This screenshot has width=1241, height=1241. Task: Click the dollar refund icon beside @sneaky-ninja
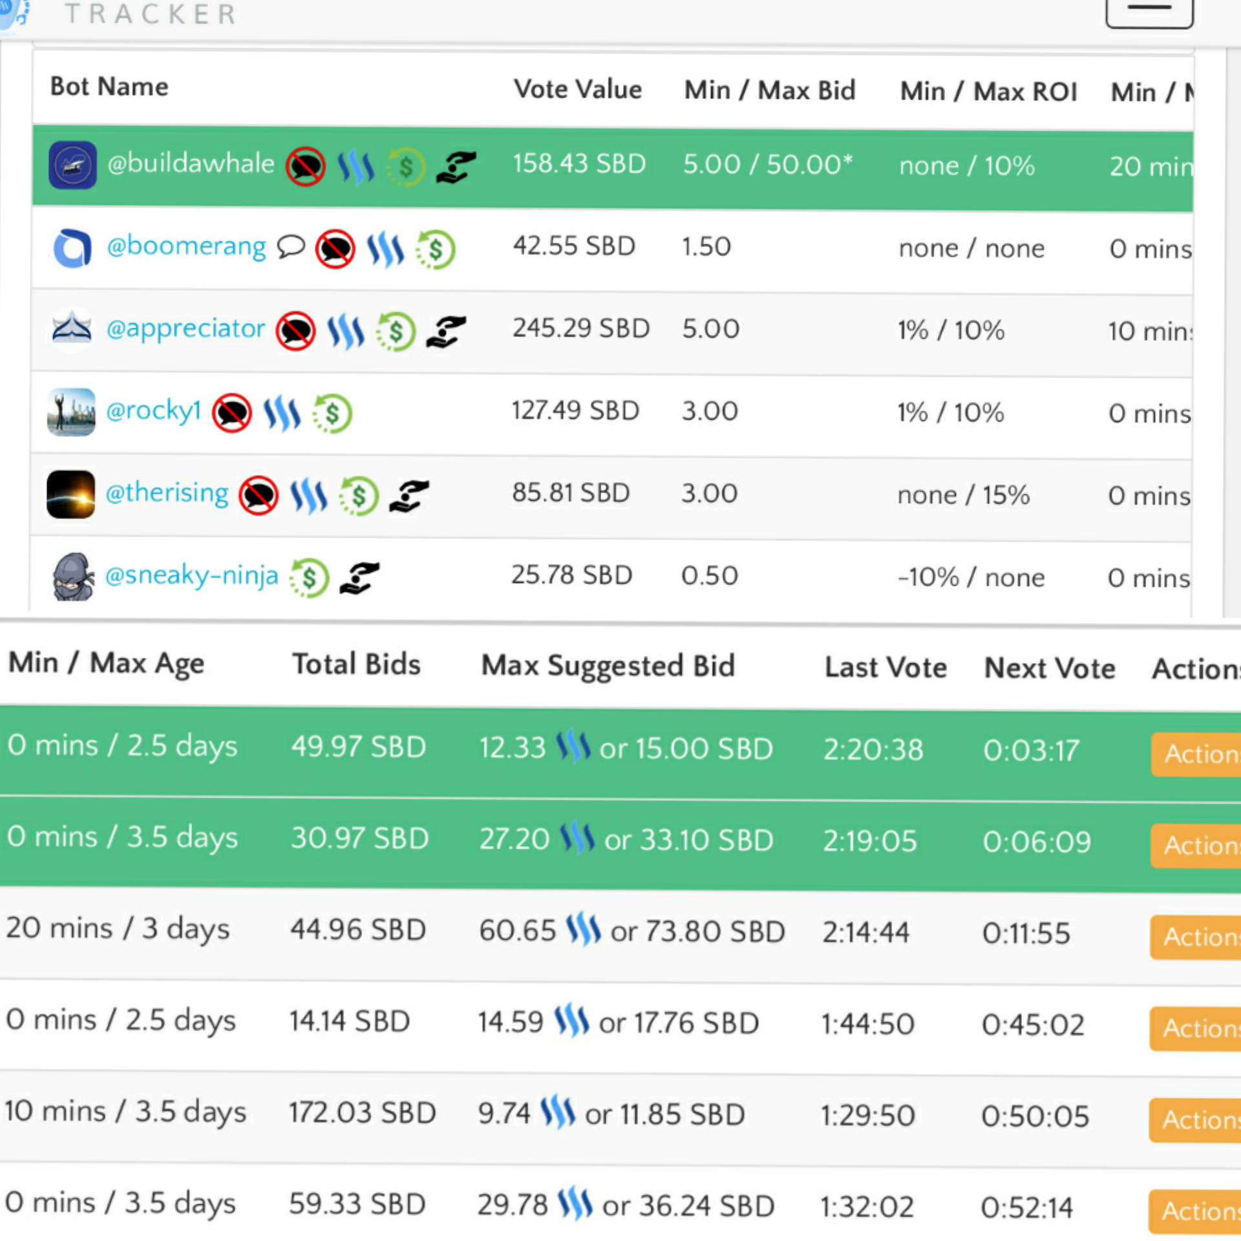pyautogui.click(x=309, y=578)
